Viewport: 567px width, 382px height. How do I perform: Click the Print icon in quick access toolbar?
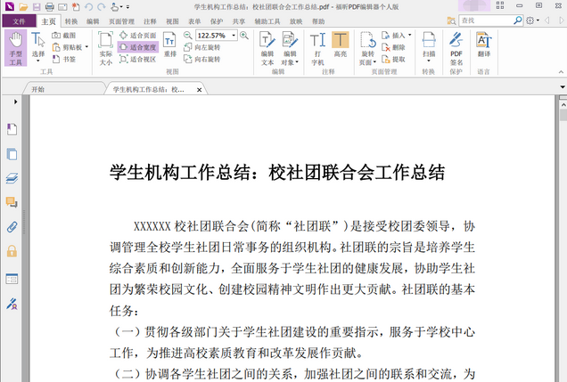[50, 6]
